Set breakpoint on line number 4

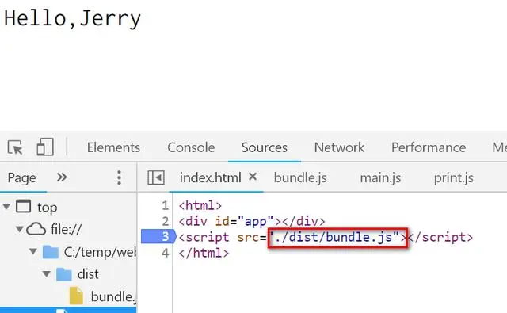click(x=166, y=253)
